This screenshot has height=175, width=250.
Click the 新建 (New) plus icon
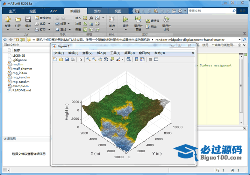[8, 19]
